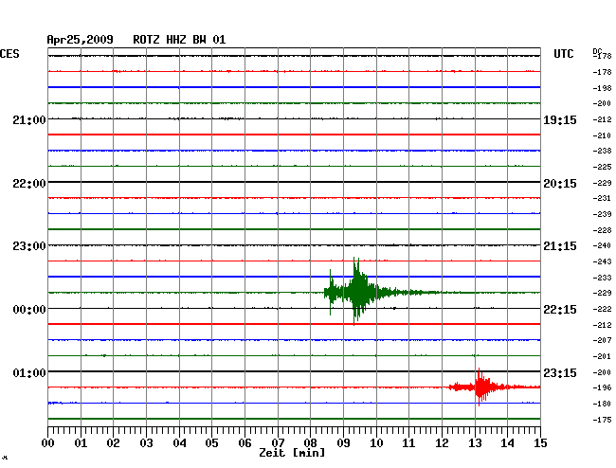Click minute tick label 01 on axis

(81, 443)
